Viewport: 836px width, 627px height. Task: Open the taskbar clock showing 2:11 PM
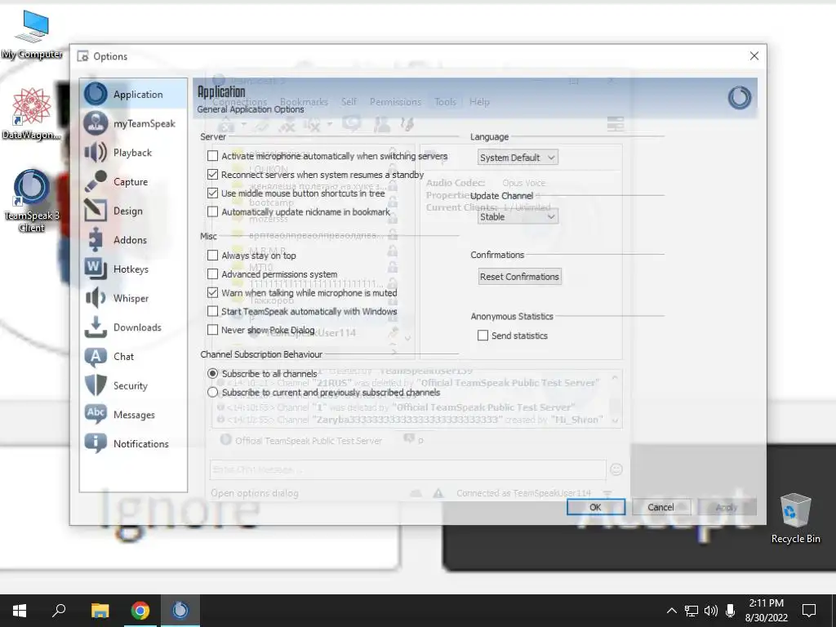[x=766, y=611]
